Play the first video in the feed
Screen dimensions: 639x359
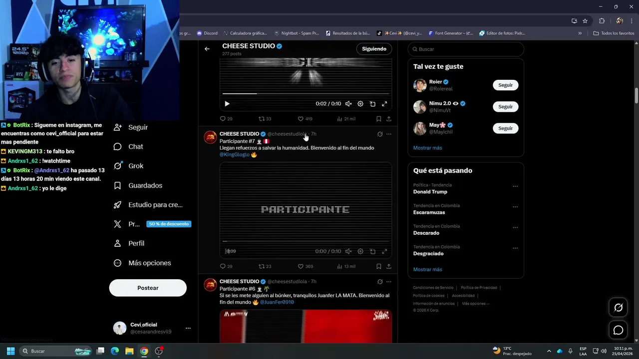pos(227,104)
